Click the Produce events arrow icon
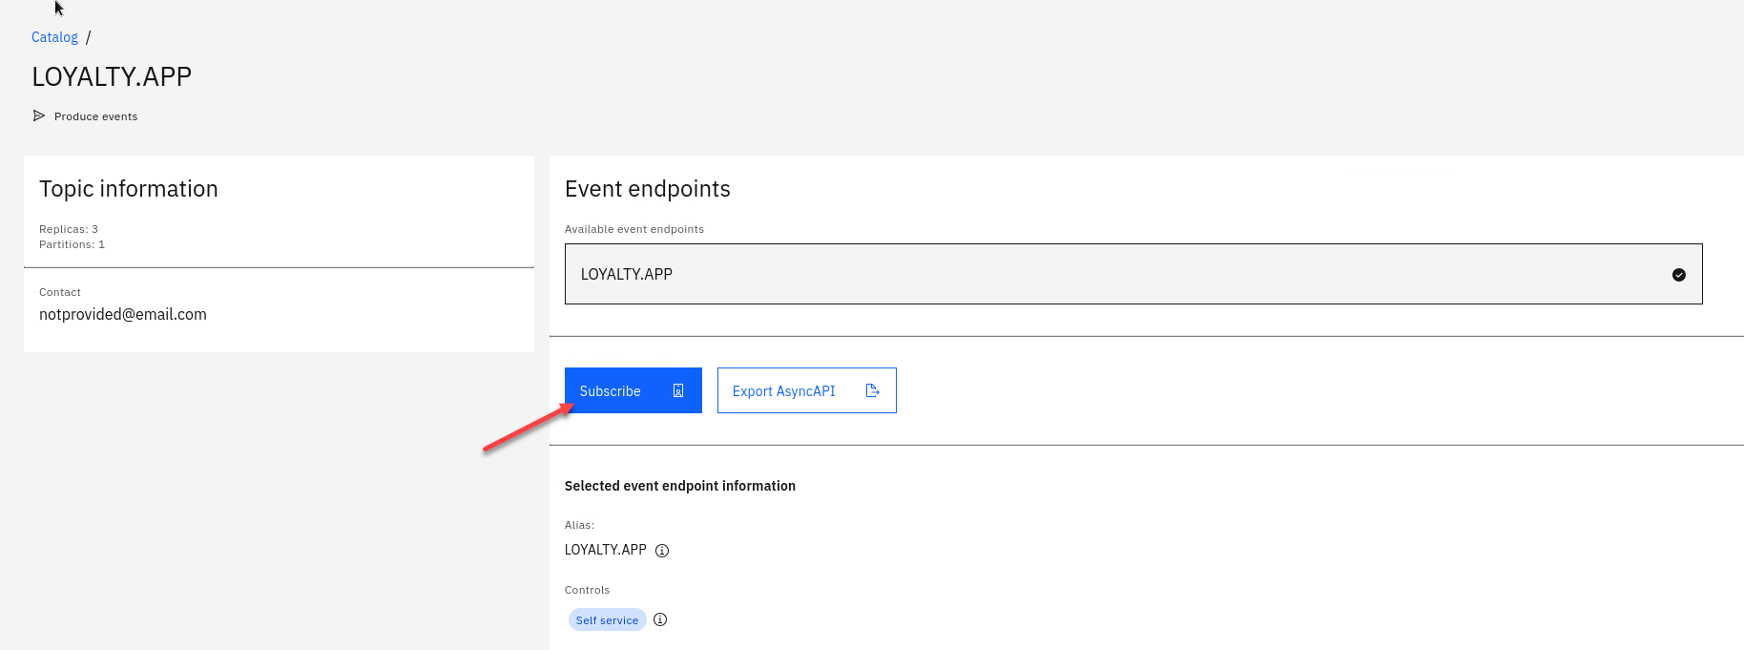1744x650 pixels. pyautogui.click(x=39, y=115)
